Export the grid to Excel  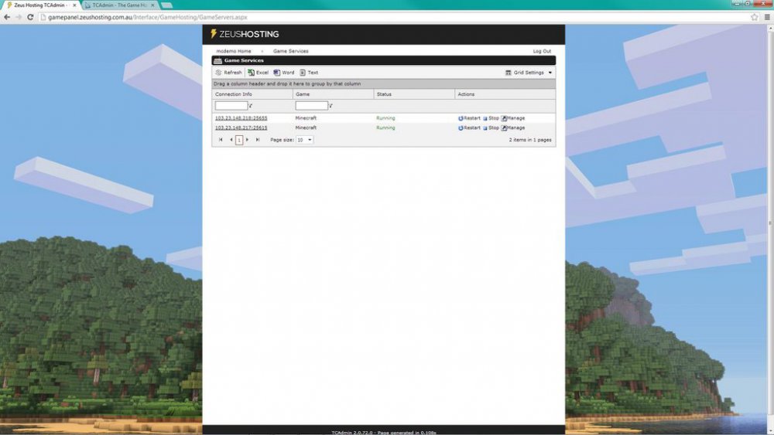[x=258, y=73]
